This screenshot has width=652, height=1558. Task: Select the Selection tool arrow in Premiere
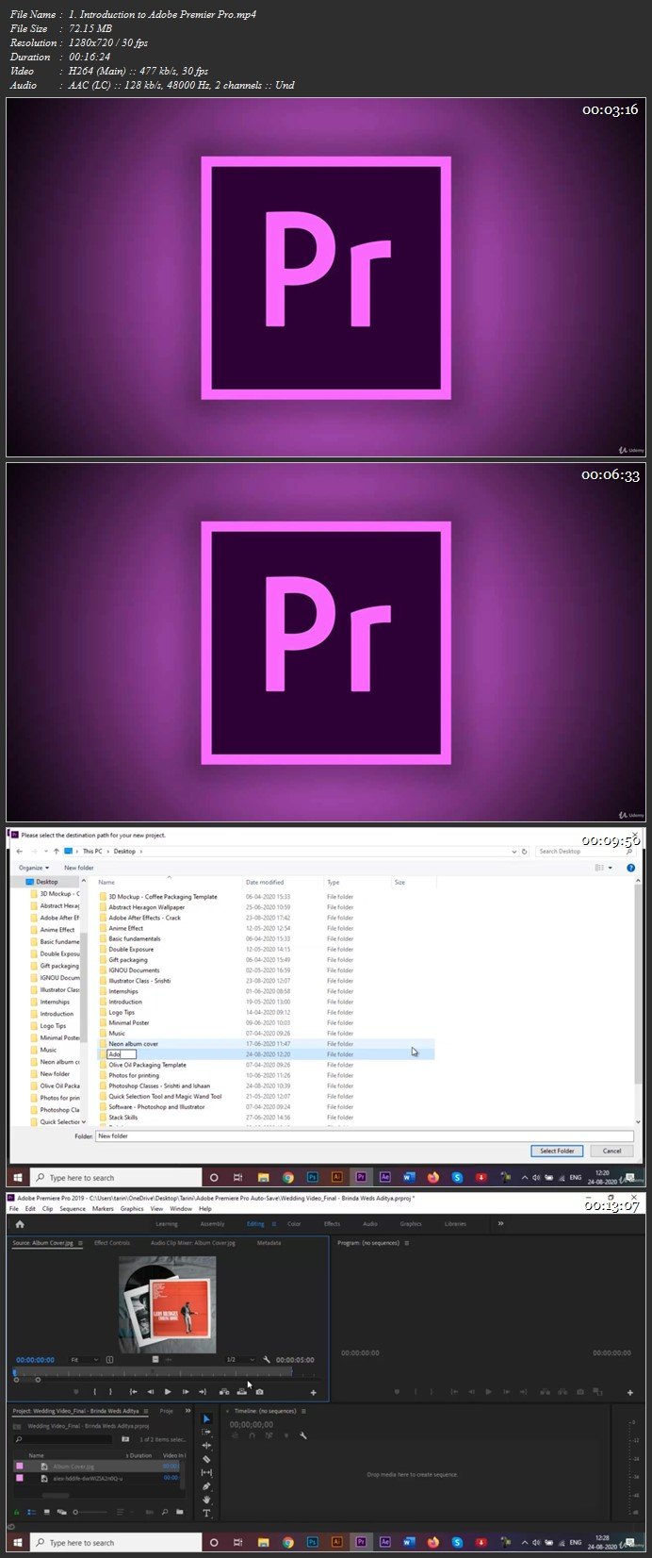[x=207, y=1418]
